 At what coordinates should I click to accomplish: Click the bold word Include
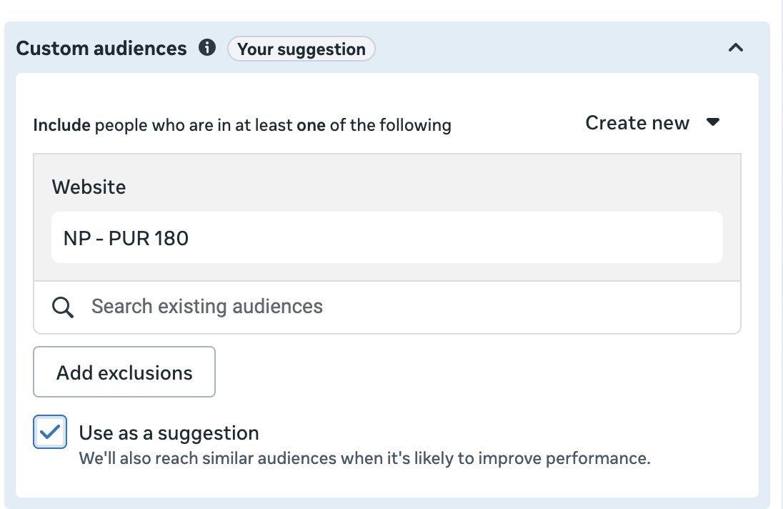(x=61, y=126)
